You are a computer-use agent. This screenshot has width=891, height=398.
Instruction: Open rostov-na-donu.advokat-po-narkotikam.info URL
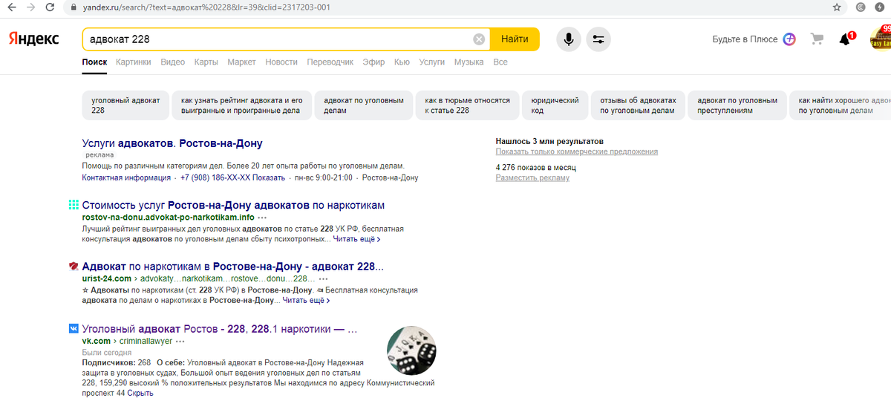(x=168, y=218)
